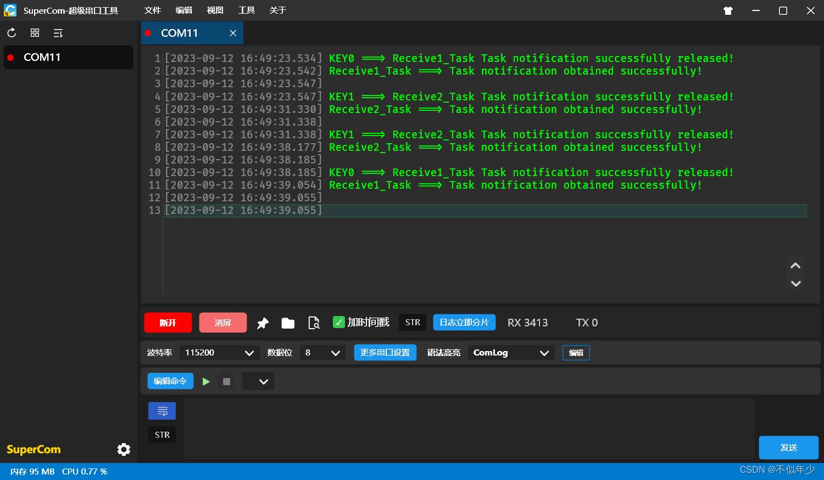Image resolution: width=824 pixels, height=480 pixels.
Task: Click the red status dot on COM11 tab
Action: (x=148, y=33)
